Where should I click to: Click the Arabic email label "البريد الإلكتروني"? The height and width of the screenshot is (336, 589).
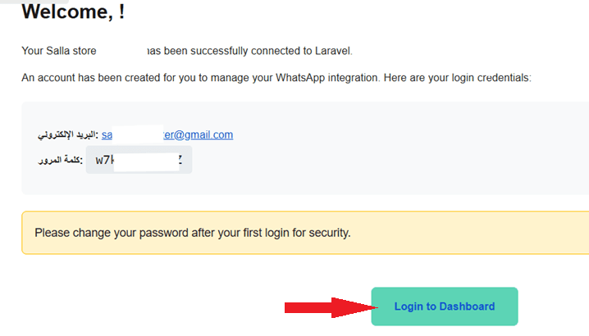tap(68, 135)
